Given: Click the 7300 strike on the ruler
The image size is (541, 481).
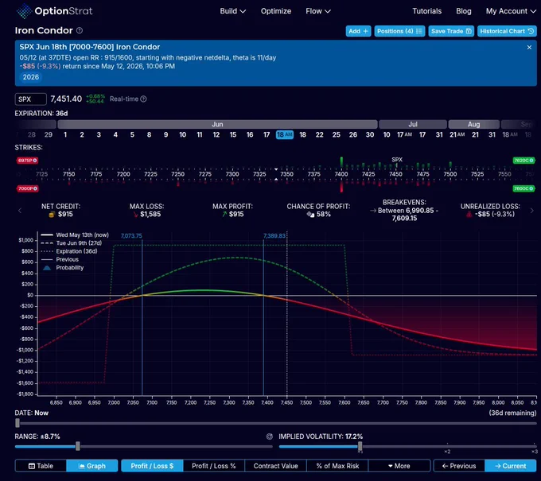Looking at the screenshot, I should (232, 174).
